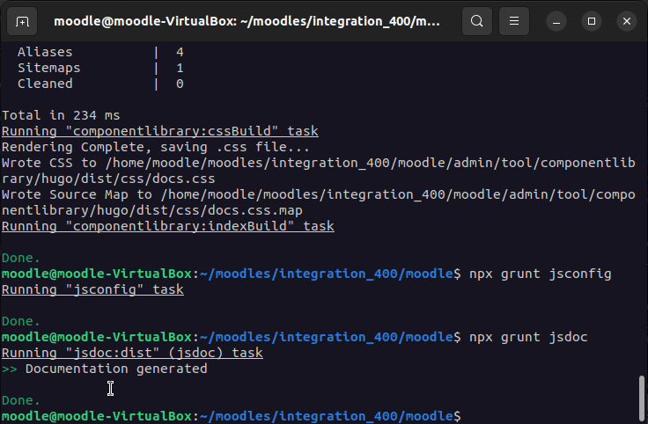648x424 pixels.
Task: Click the 'componentlibrary:indexBuild' task line
Action: click(x=168, y=226)
